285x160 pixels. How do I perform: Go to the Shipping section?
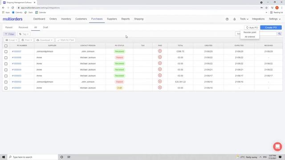pyautogui.click(x=138, y=19)
